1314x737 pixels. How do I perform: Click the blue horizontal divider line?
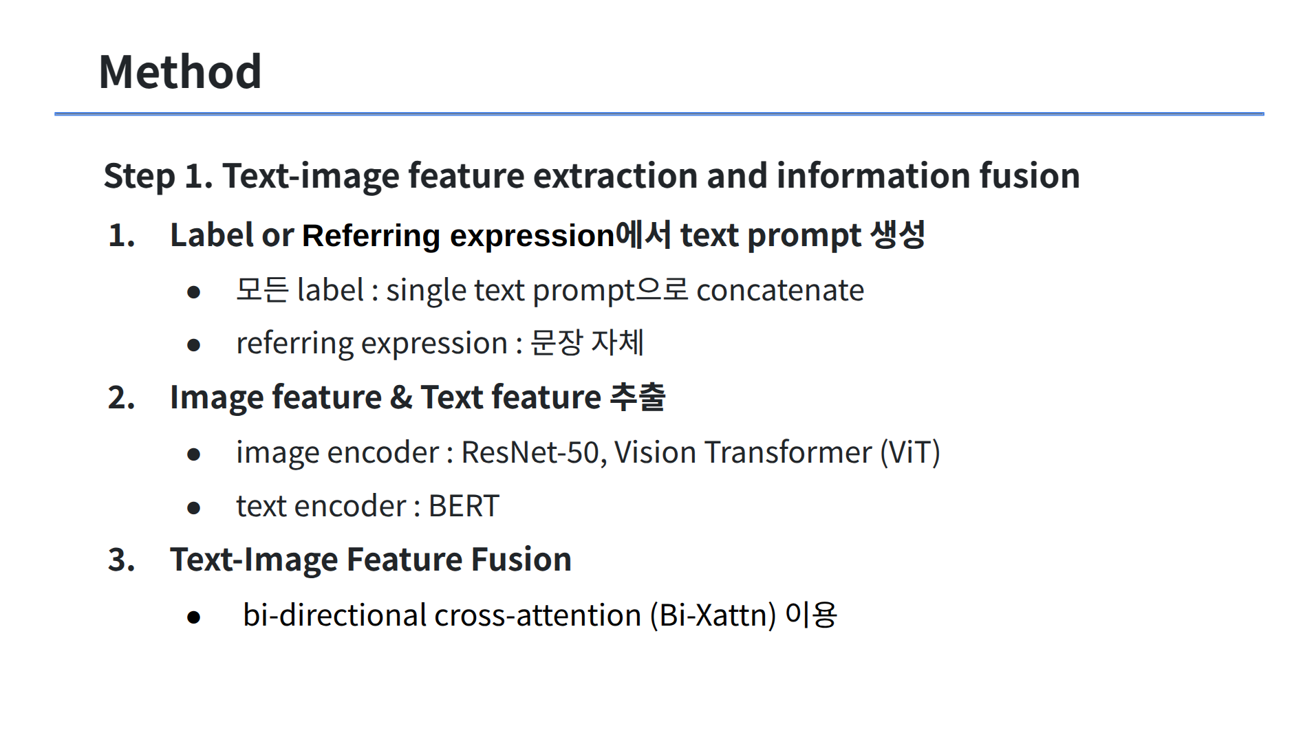coord(659,113)
